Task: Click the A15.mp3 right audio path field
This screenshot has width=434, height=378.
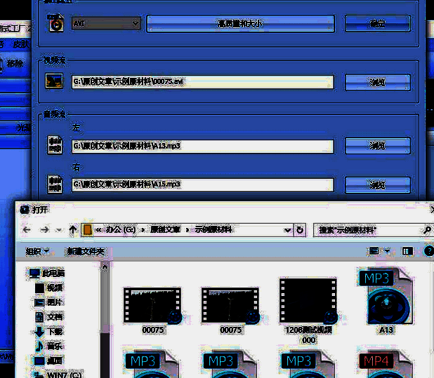Action: (x=202, y=184)
